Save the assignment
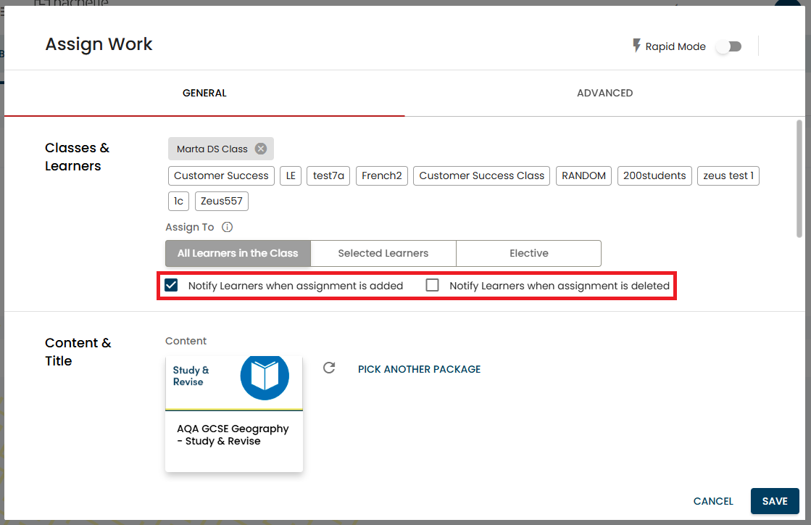Viewport: 811px width, 525px height. [x=774, y=501]
